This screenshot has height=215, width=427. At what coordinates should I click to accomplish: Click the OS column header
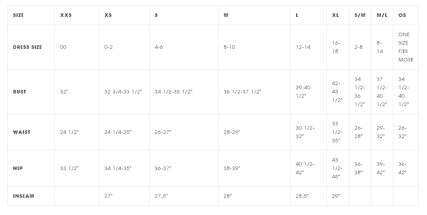pyautogui.click(x=402, y=15)
